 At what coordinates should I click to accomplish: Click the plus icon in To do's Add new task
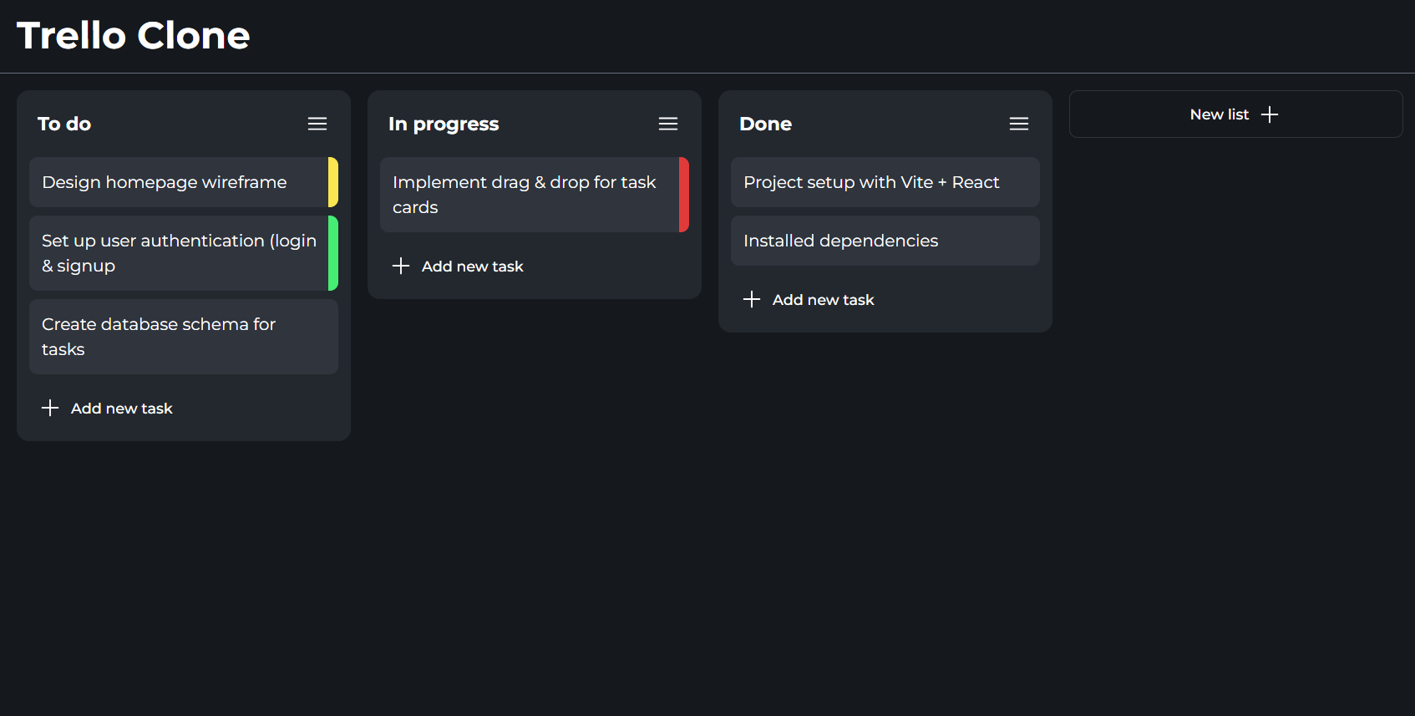(50, 408)
